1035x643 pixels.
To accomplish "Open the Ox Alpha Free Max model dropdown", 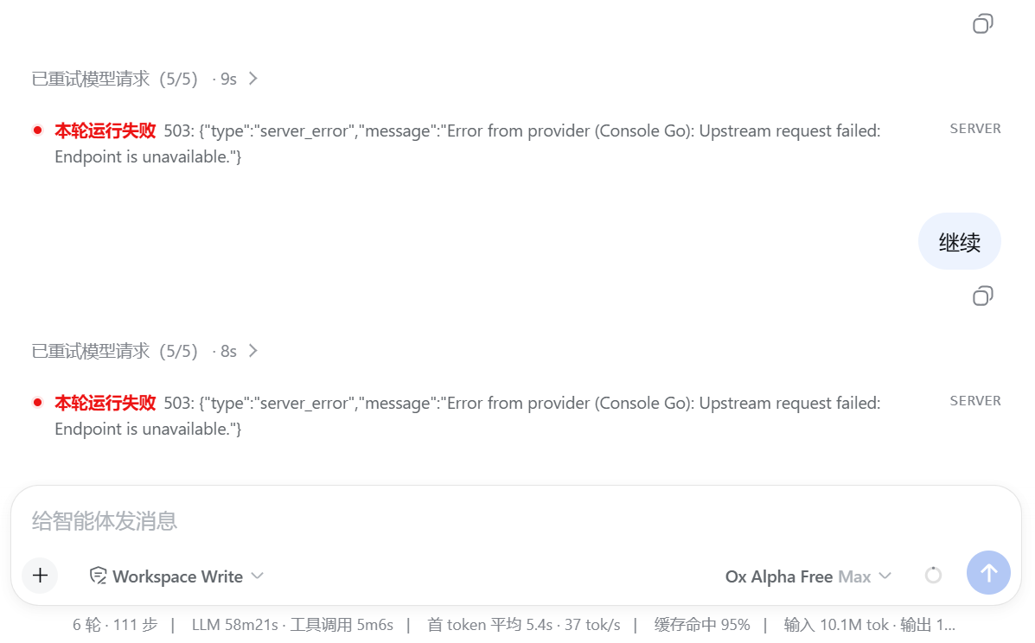I will pos(808,576).
